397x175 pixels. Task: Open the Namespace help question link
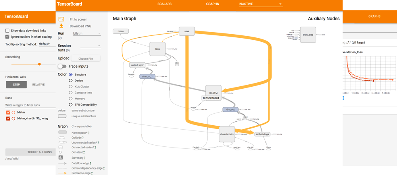(89, 133)
